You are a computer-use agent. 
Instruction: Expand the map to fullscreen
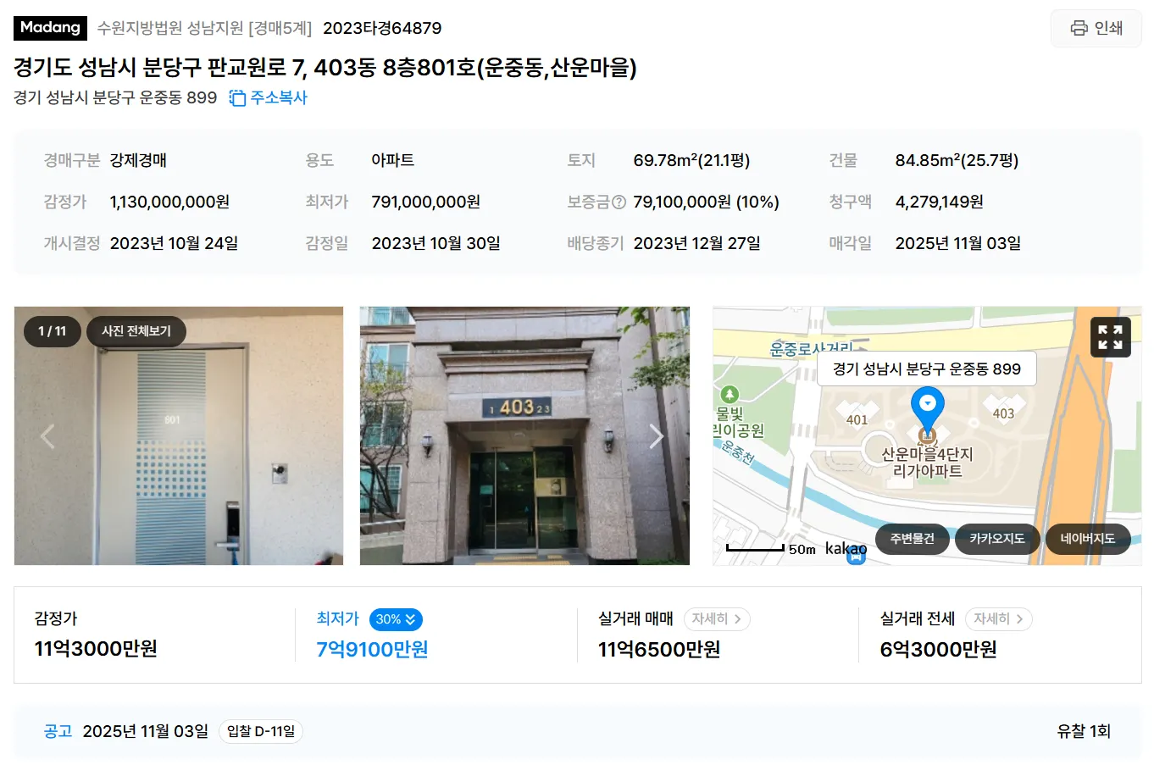1110,337
